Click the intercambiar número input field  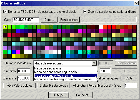point(130,86)
